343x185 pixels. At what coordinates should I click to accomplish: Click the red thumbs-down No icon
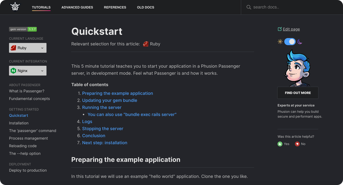coord(297,144)
